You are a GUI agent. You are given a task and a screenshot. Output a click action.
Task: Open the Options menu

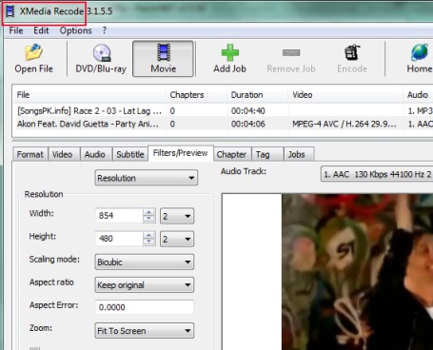coord(75,30)
